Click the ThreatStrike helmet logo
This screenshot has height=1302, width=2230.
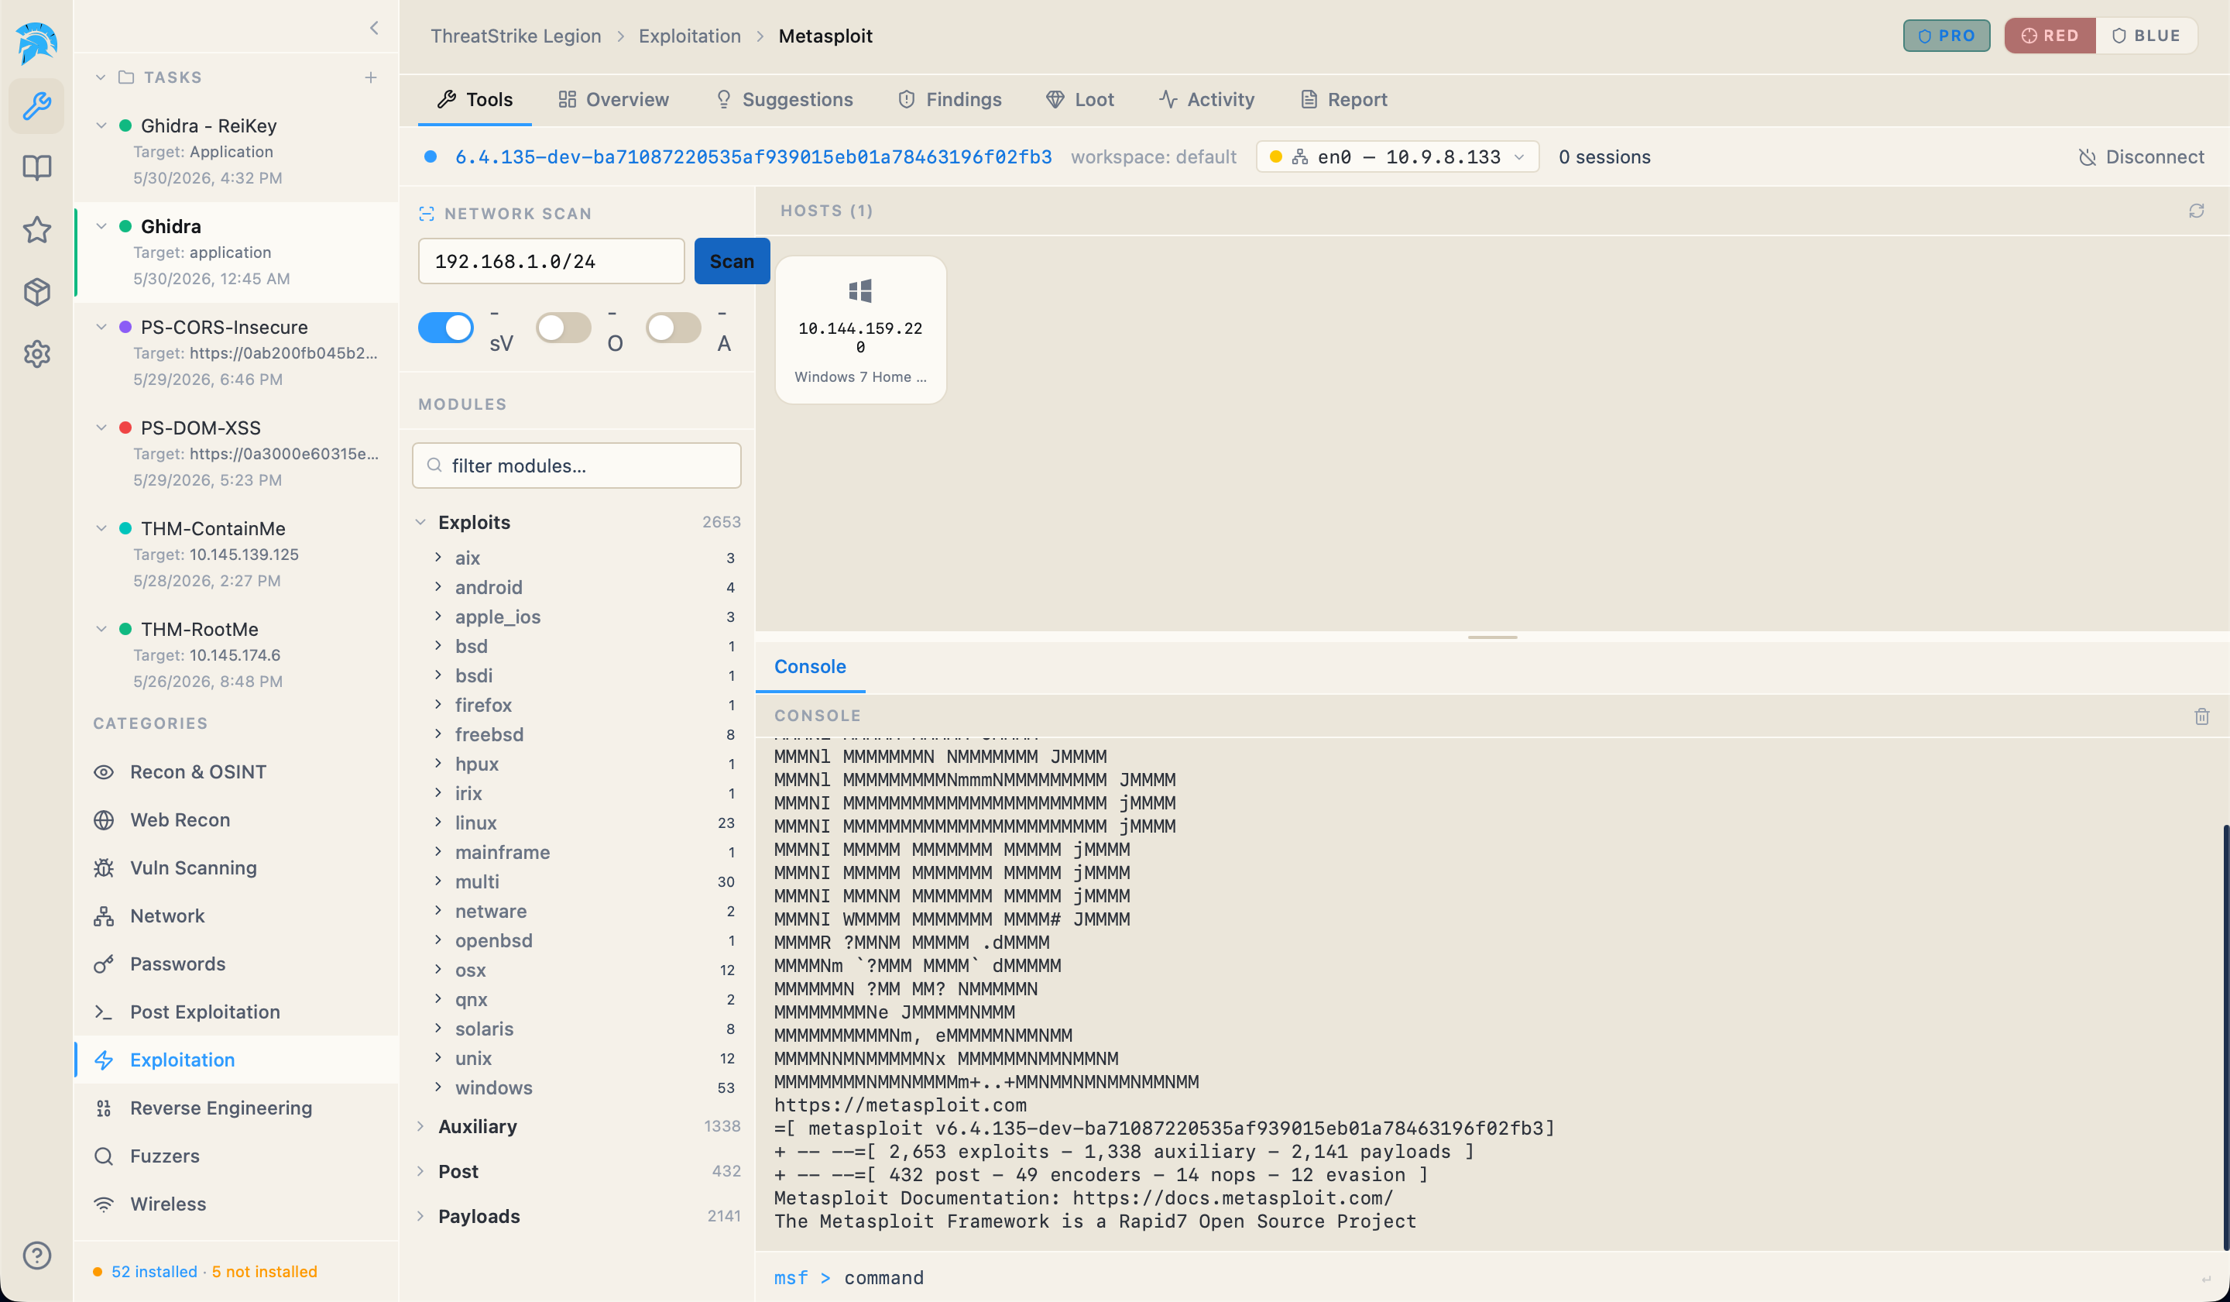36,43
